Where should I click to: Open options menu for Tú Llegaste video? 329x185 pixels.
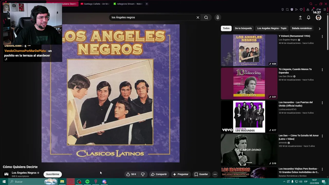[322, 70]
